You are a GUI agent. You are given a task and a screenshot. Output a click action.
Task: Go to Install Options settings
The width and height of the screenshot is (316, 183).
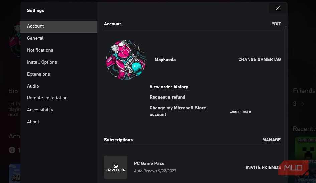point(42,62)
